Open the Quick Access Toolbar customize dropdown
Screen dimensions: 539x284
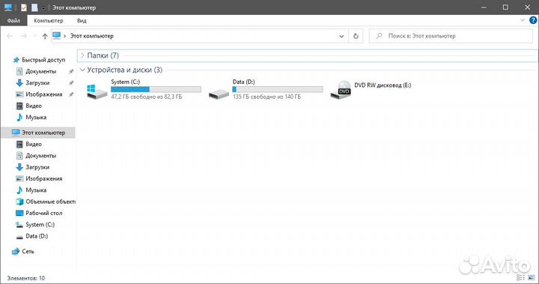click(43, 8)
